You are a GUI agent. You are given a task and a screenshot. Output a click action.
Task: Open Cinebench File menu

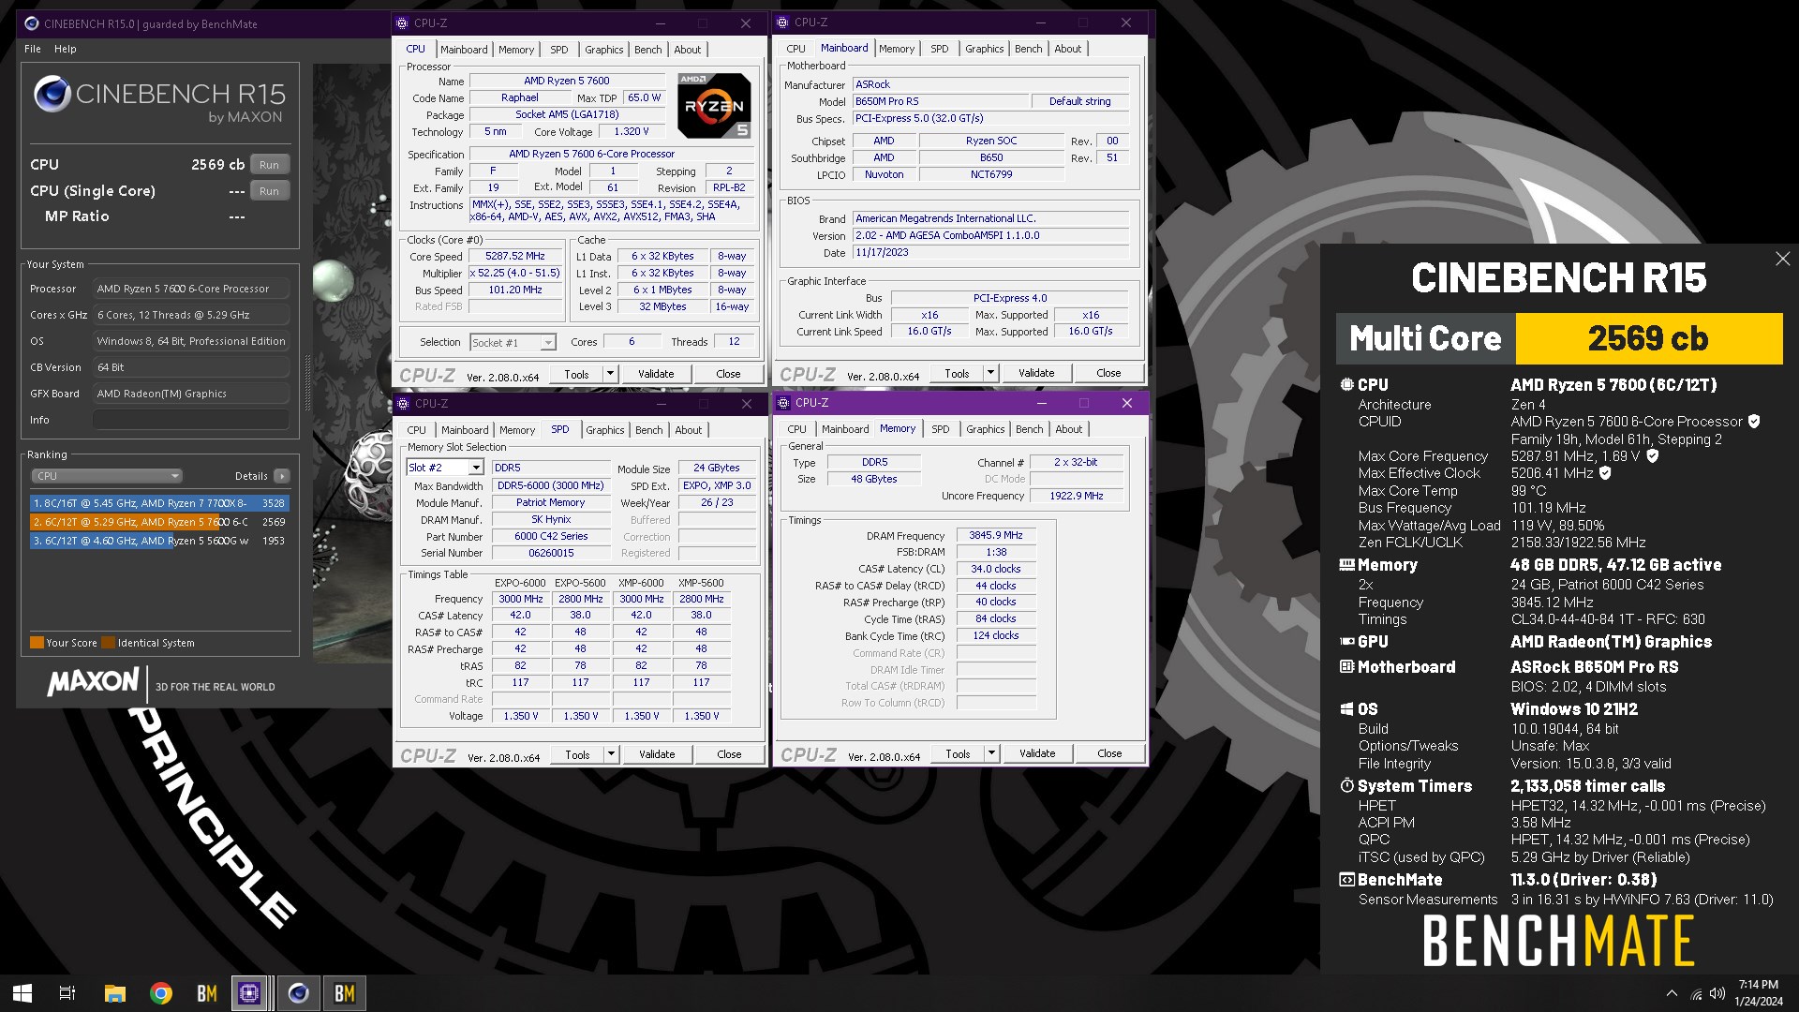tap(33, 49)
